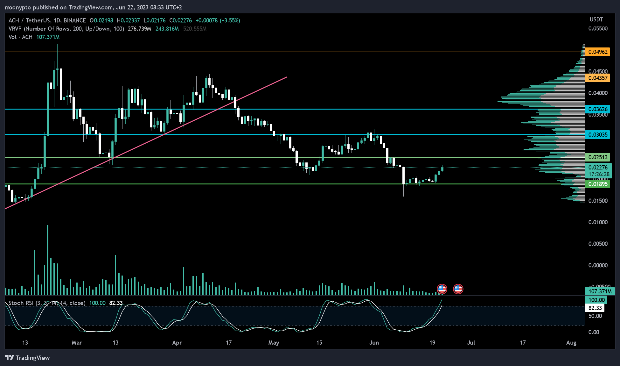Image resolution: width=620 pixels, height=366 pixels.
Task: Open the ACH / TetherUS symbol legend
Action: click(47, 20)
